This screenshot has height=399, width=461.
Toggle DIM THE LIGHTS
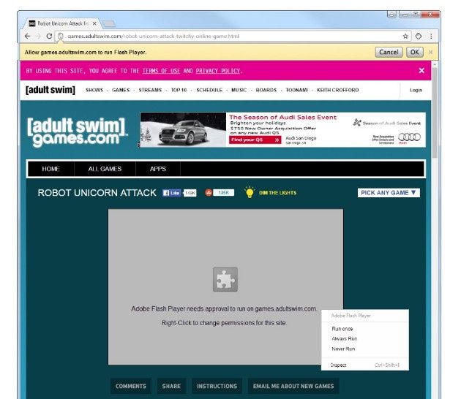tap(277, 193)
